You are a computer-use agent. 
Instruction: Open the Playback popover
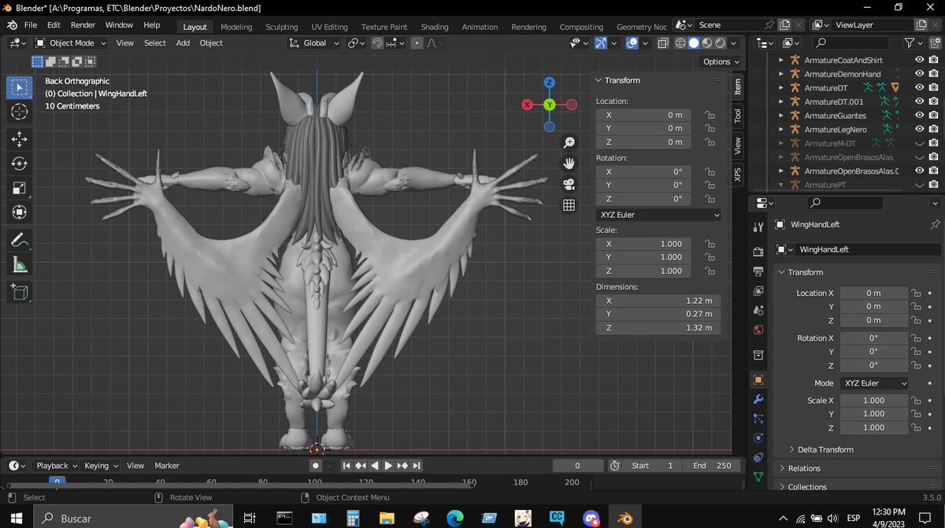(x=56, y=466)
